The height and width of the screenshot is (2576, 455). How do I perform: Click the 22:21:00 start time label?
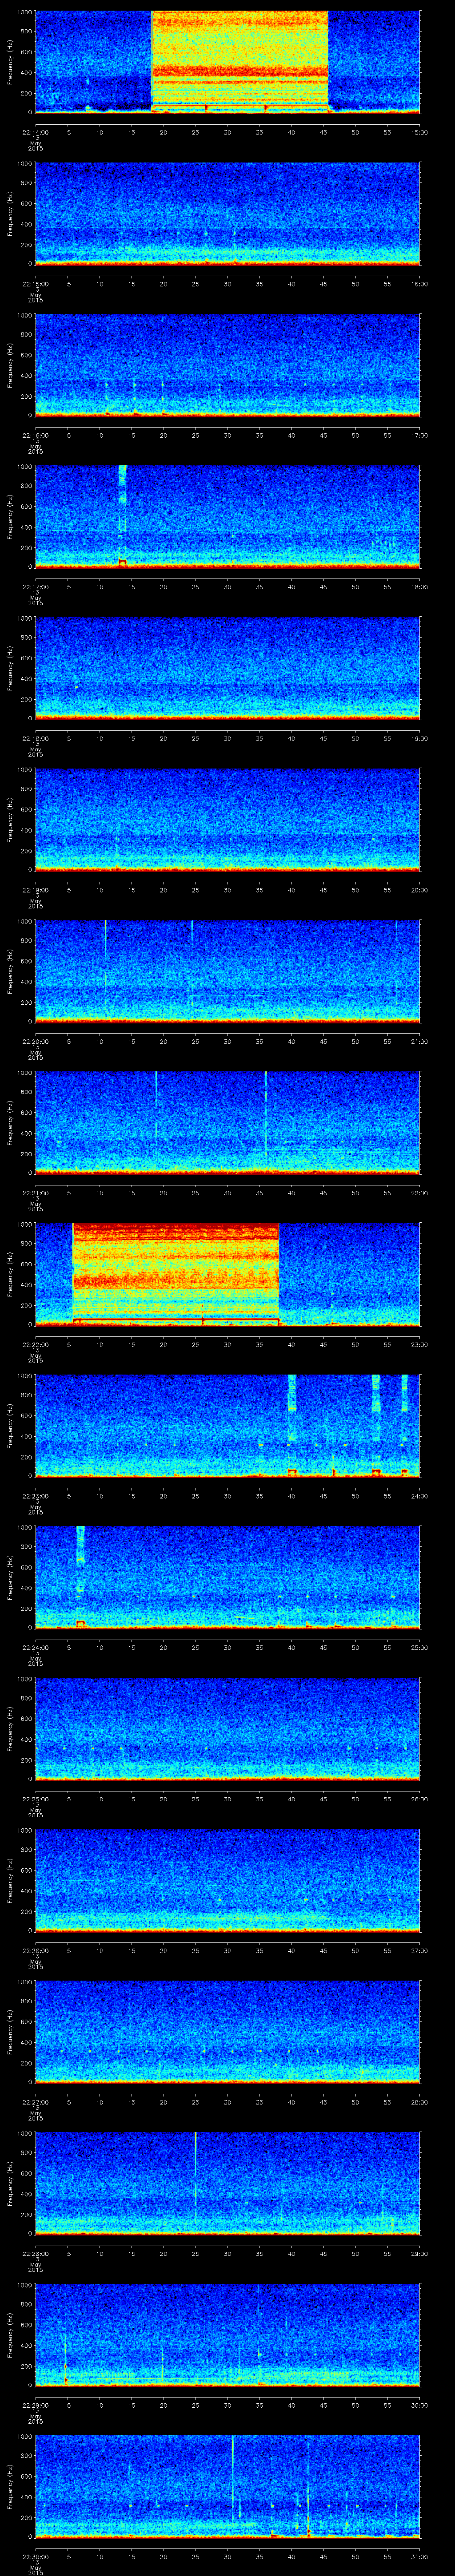pos(35,1192)
